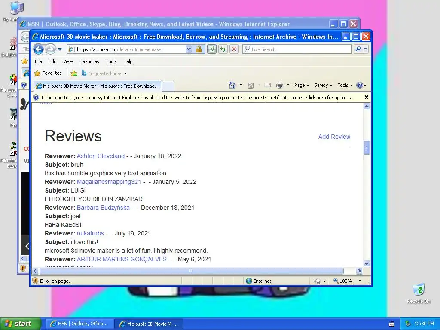This screenshot has height=330, width=440.
Task: Open the recent pages dropdown beside Forward
Action: (x=60, y=49)
